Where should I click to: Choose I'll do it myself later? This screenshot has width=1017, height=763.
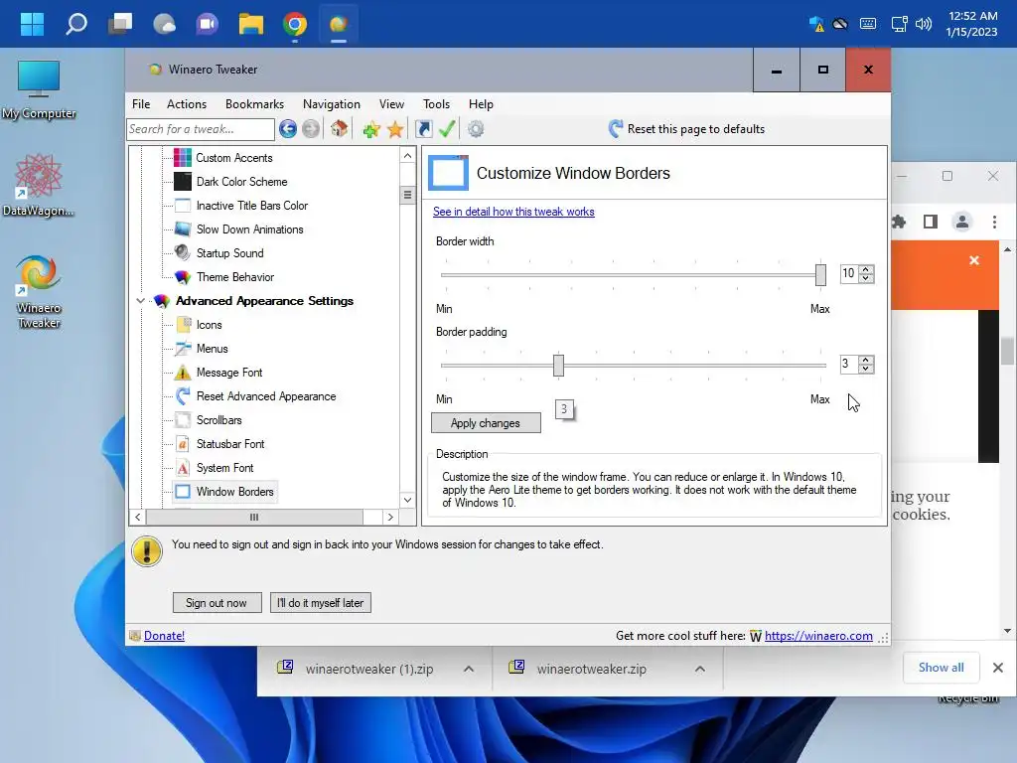pyautogui.click(x=321, y=603)
